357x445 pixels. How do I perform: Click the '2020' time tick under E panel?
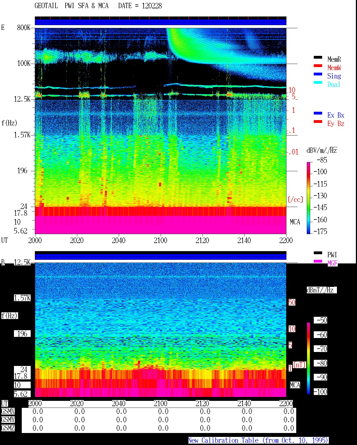[x=77, y=240]
